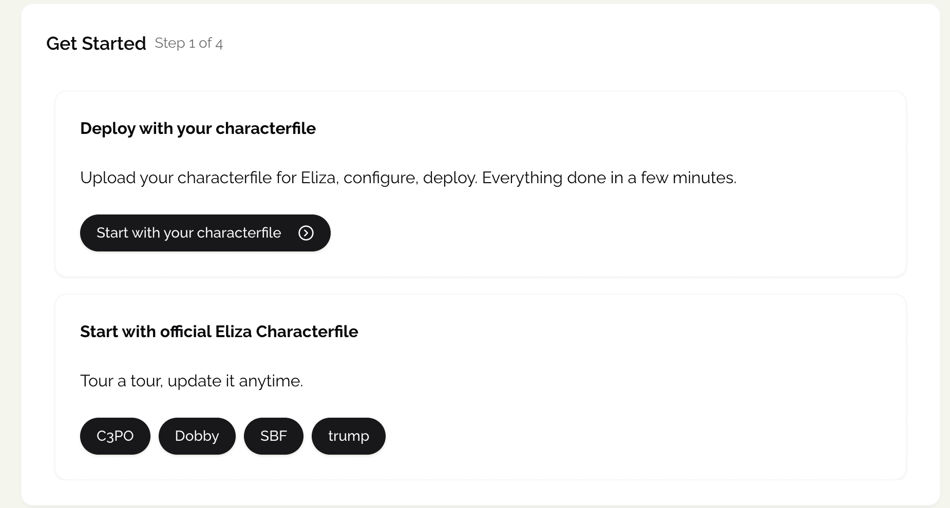Select the trump character preset

click(x=348, y=436)
